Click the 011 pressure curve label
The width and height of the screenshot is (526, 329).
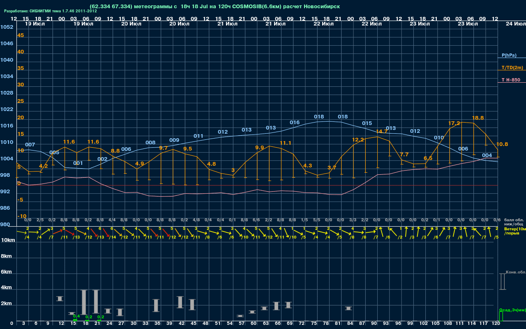click(198, 136)
